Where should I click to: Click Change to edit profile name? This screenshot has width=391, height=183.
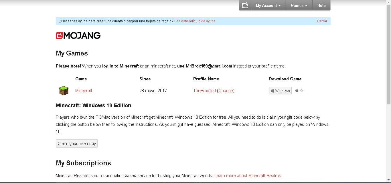coord(226,91)
